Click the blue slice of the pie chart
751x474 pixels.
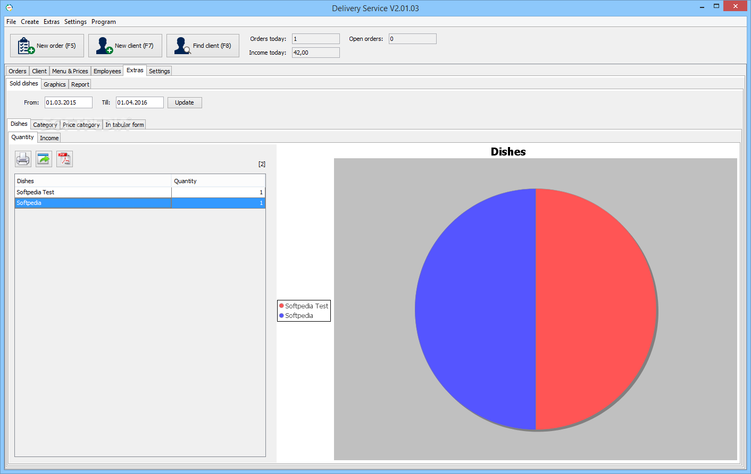(475, 309)
